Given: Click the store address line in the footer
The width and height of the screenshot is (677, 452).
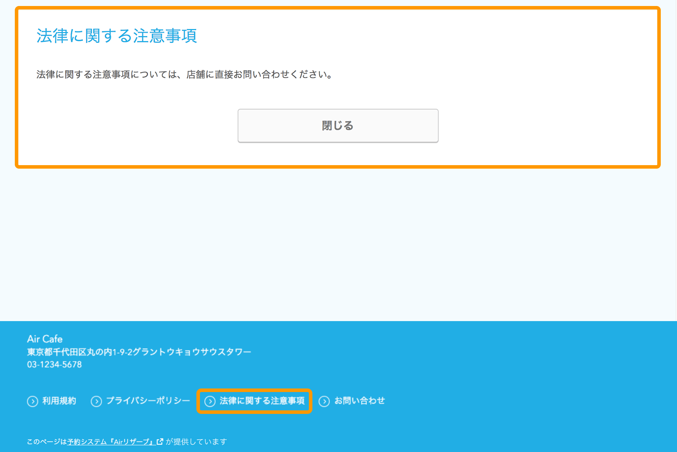Looking at the screenshot, I should point(139,352).
